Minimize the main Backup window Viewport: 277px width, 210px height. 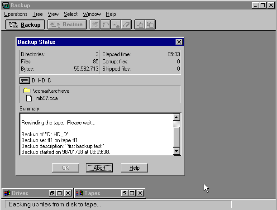(x=255, y=5)
